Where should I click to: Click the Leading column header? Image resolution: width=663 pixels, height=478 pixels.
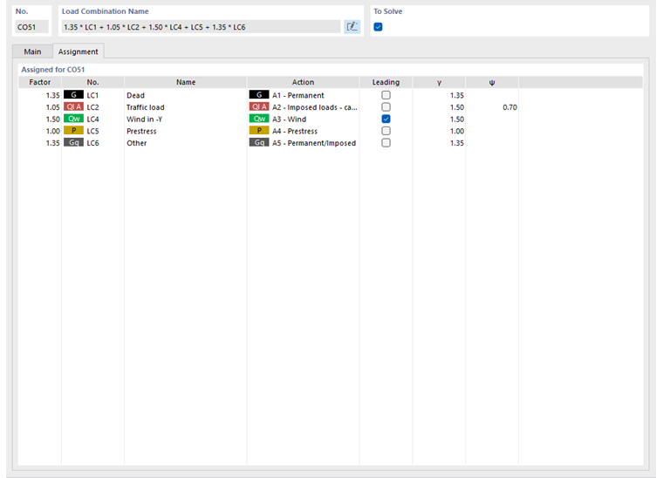pyautogui.click(x=386, y=82)
